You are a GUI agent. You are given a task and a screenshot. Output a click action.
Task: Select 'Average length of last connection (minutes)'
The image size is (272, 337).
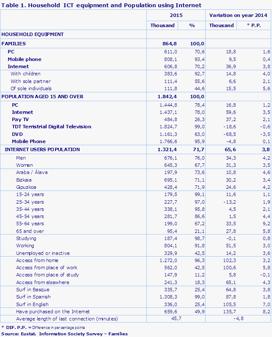click(x=67, y=319)
